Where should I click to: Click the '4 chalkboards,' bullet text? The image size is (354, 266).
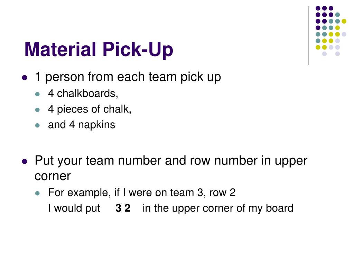[x=83, y=94]
